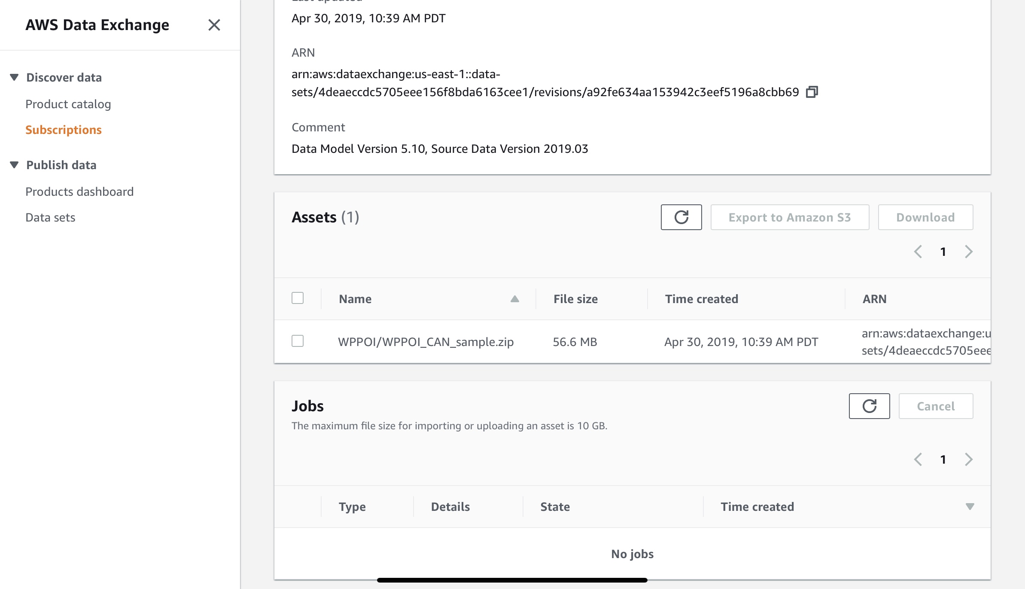Sort assets by Time created
Viewport: 1025px width, 589px height.
coord(702,299)
